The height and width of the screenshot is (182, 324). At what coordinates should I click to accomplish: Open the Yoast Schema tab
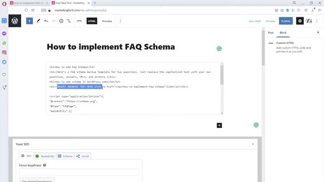tap(65, 156)
